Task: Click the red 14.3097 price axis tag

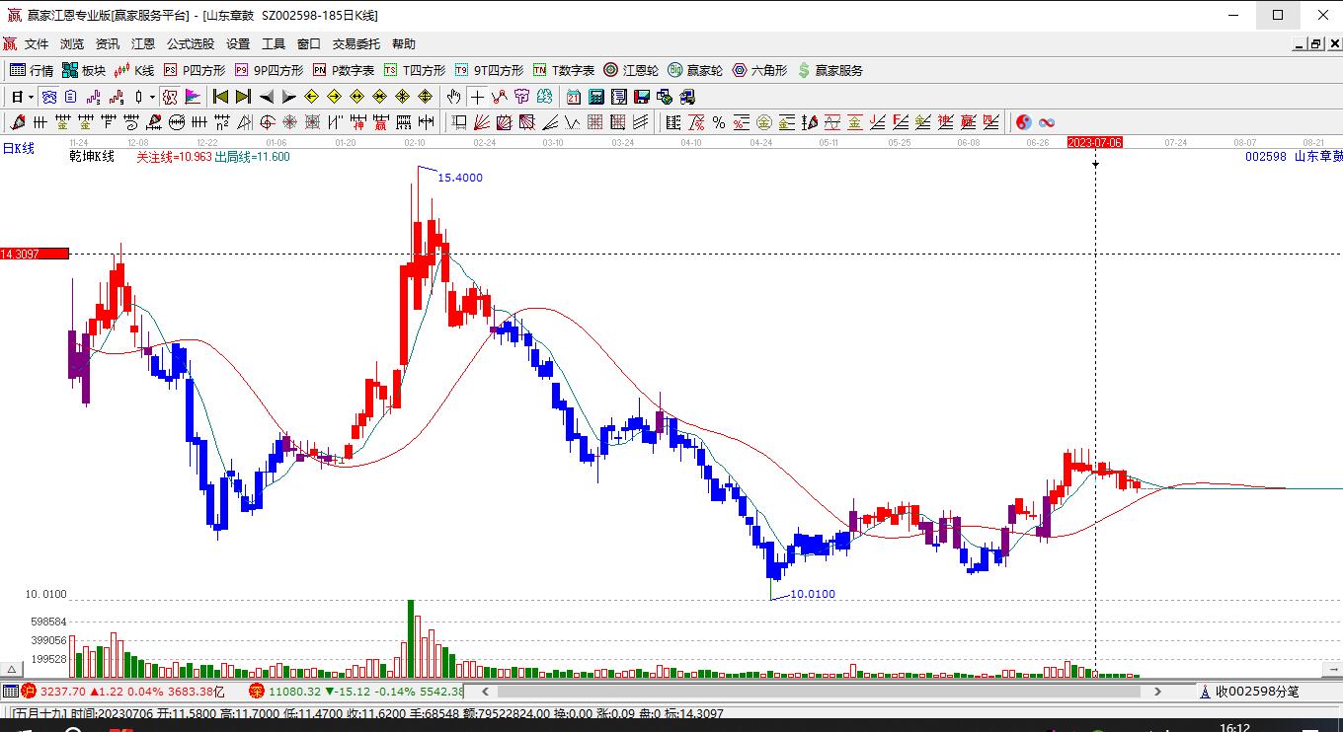Action: [35, 254]
